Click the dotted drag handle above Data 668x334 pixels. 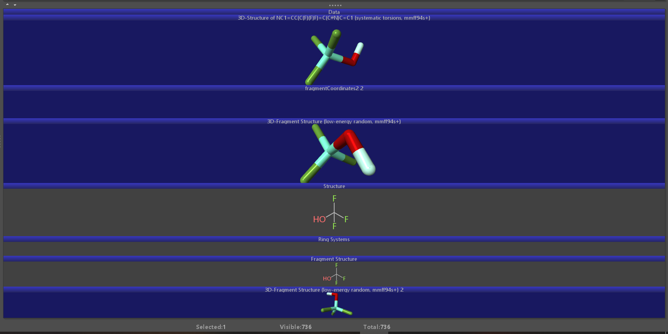click(335, 5)
